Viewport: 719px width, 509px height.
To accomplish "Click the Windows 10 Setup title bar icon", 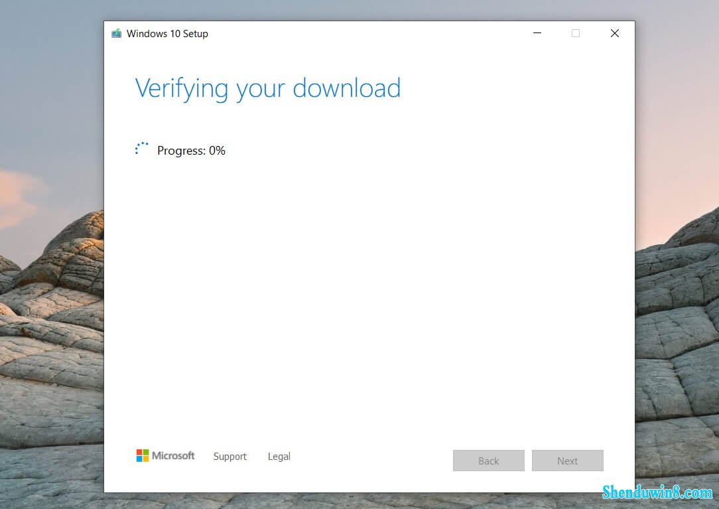I will (117, 33).
